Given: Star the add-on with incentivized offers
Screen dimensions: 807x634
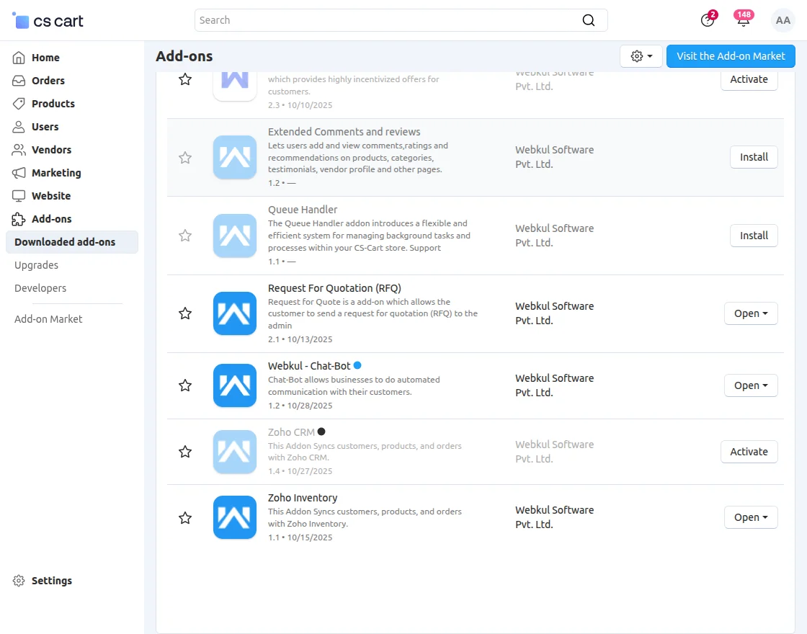Looking at the screenshot, I should (x=185, y=79).
